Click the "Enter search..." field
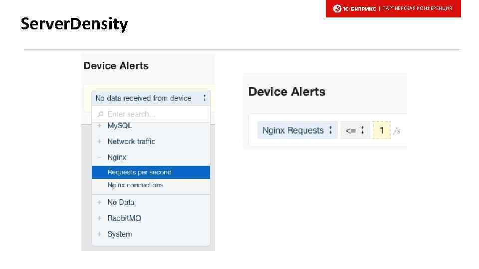The image size is (479, 269). (x=155, y=114)
